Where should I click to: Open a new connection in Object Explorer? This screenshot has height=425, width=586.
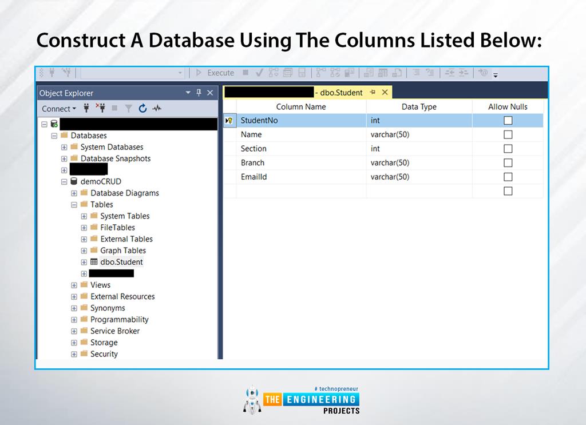click(86, 109)
